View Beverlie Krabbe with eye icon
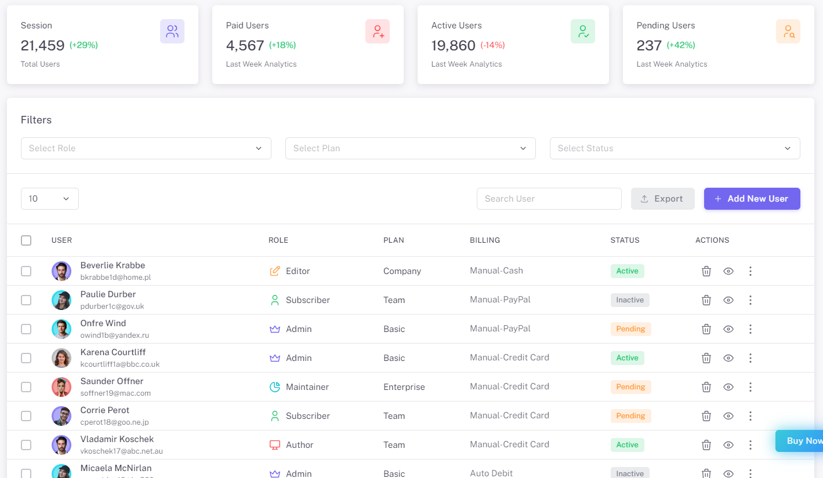Viewport: 823px width, 478px height. 728,271
